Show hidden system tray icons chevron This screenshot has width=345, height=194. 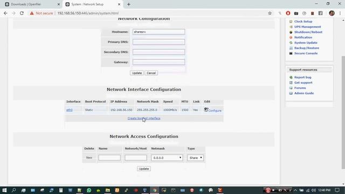[x=295, y=190]
